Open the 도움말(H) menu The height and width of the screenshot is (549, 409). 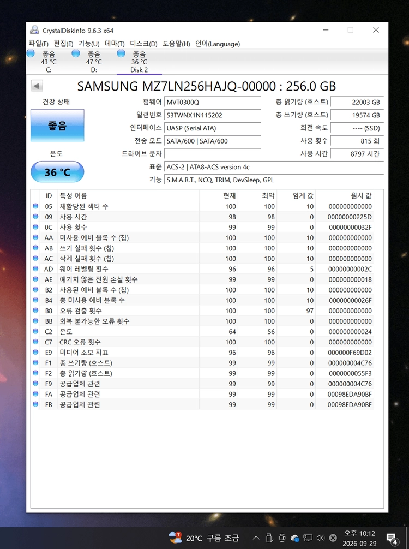176,44
